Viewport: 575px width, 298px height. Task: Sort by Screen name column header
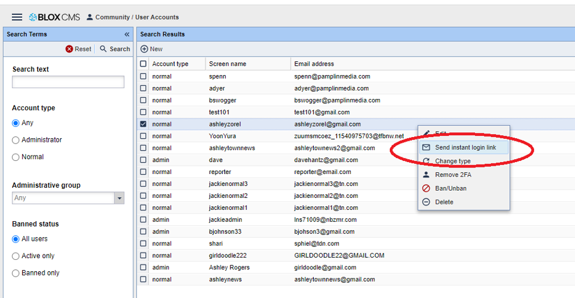point(227,64)
